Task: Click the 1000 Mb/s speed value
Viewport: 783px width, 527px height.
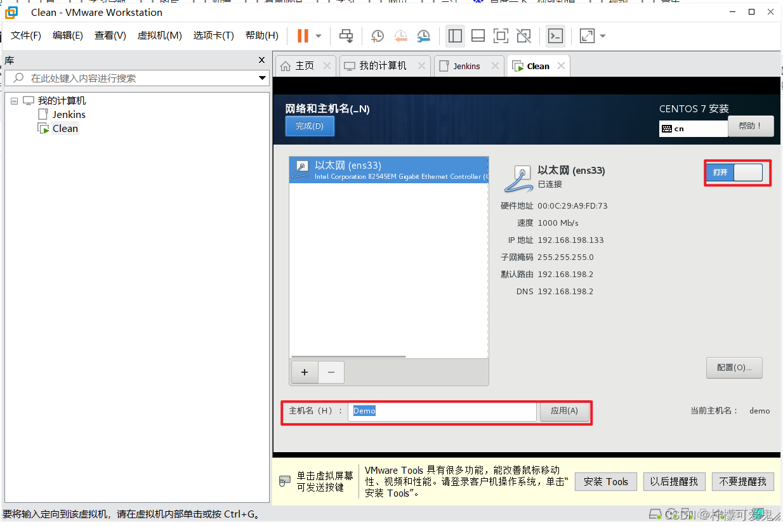Action: (558, 223)
